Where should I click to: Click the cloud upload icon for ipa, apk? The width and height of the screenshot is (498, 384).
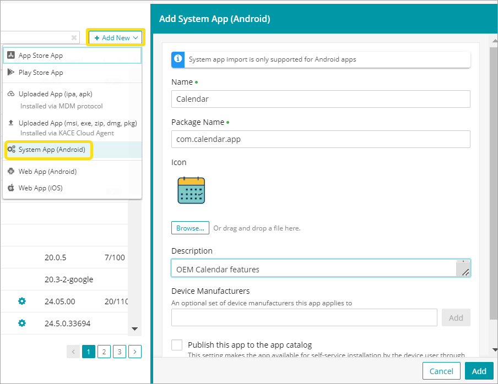click(x=11, y=94)
